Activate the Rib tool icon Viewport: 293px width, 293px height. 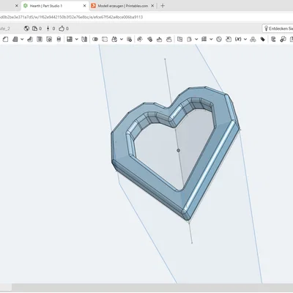click(x=40, y=39)
